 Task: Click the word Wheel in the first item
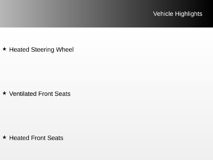65,50
